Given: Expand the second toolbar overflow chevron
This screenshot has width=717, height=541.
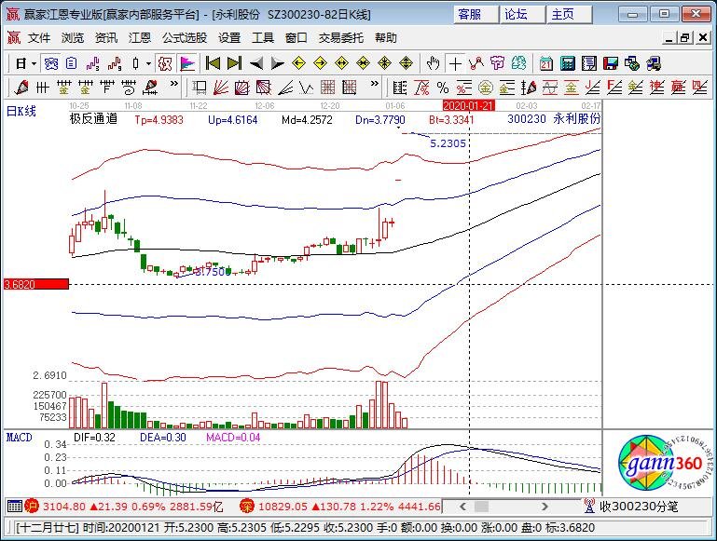Looking at the screenshot, I should click(375, 84).
